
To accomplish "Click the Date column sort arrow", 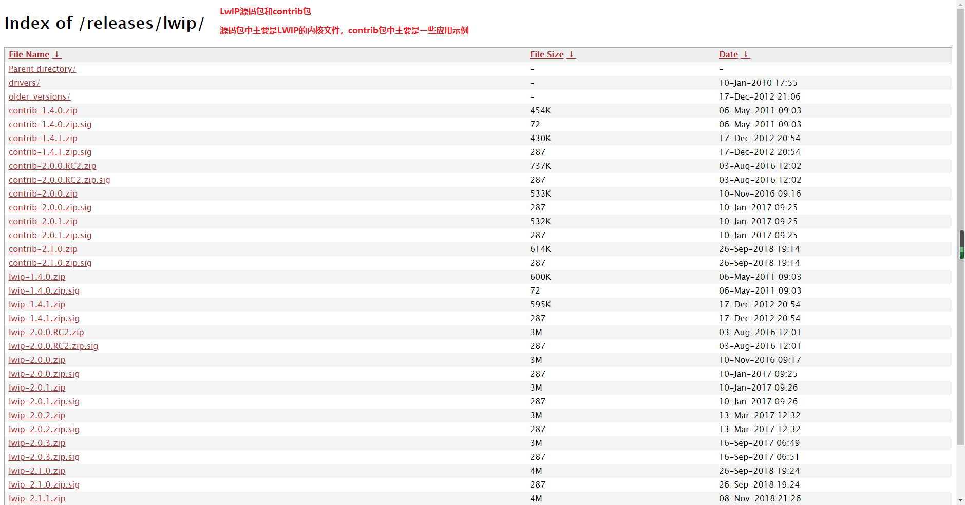I will click(x=746, y=54).
